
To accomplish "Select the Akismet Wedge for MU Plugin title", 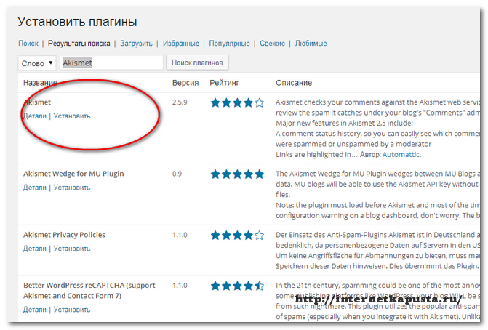I will click(x=73, y=174).
